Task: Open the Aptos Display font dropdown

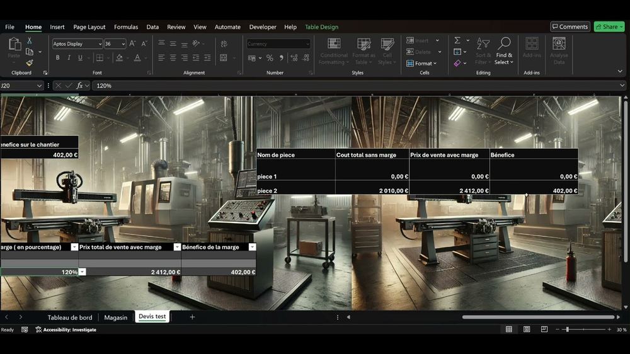Action: pos(100,44)
